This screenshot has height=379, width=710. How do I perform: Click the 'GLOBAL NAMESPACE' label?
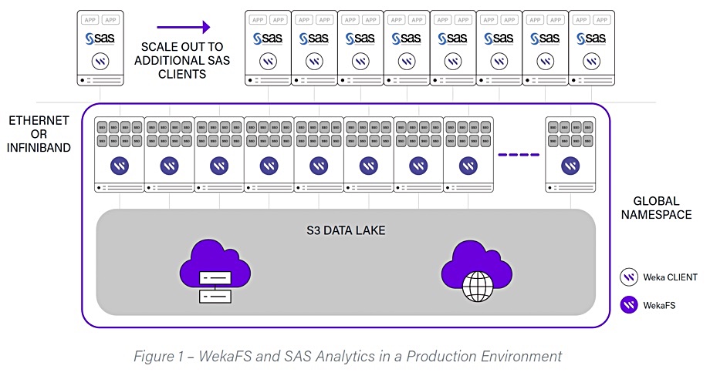[x=656, y=208]
